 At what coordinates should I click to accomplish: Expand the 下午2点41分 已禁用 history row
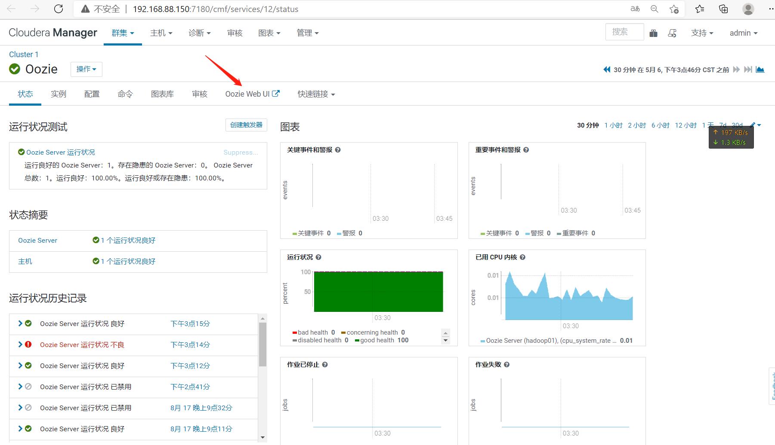coord(20,387)
